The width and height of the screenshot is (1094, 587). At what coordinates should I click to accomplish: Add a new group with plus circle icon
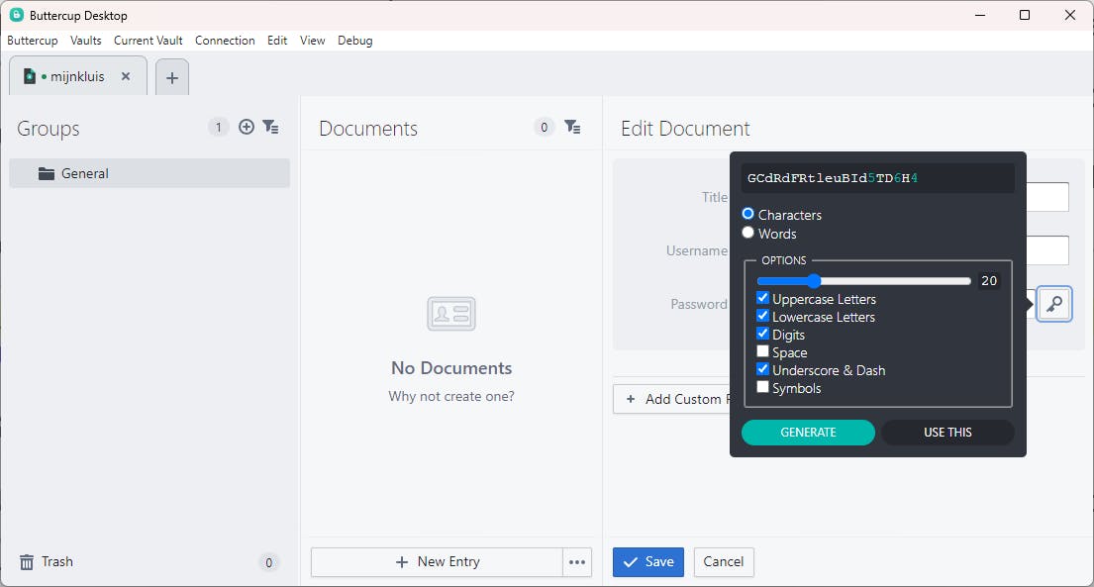(247, 127)
